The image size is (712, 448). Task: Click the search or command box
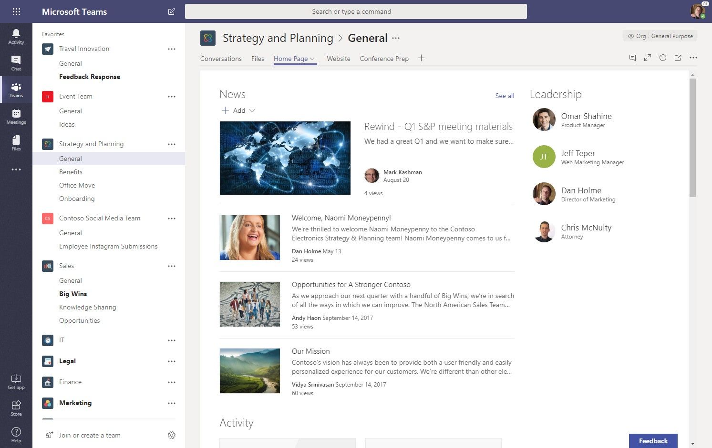[356, 11]
